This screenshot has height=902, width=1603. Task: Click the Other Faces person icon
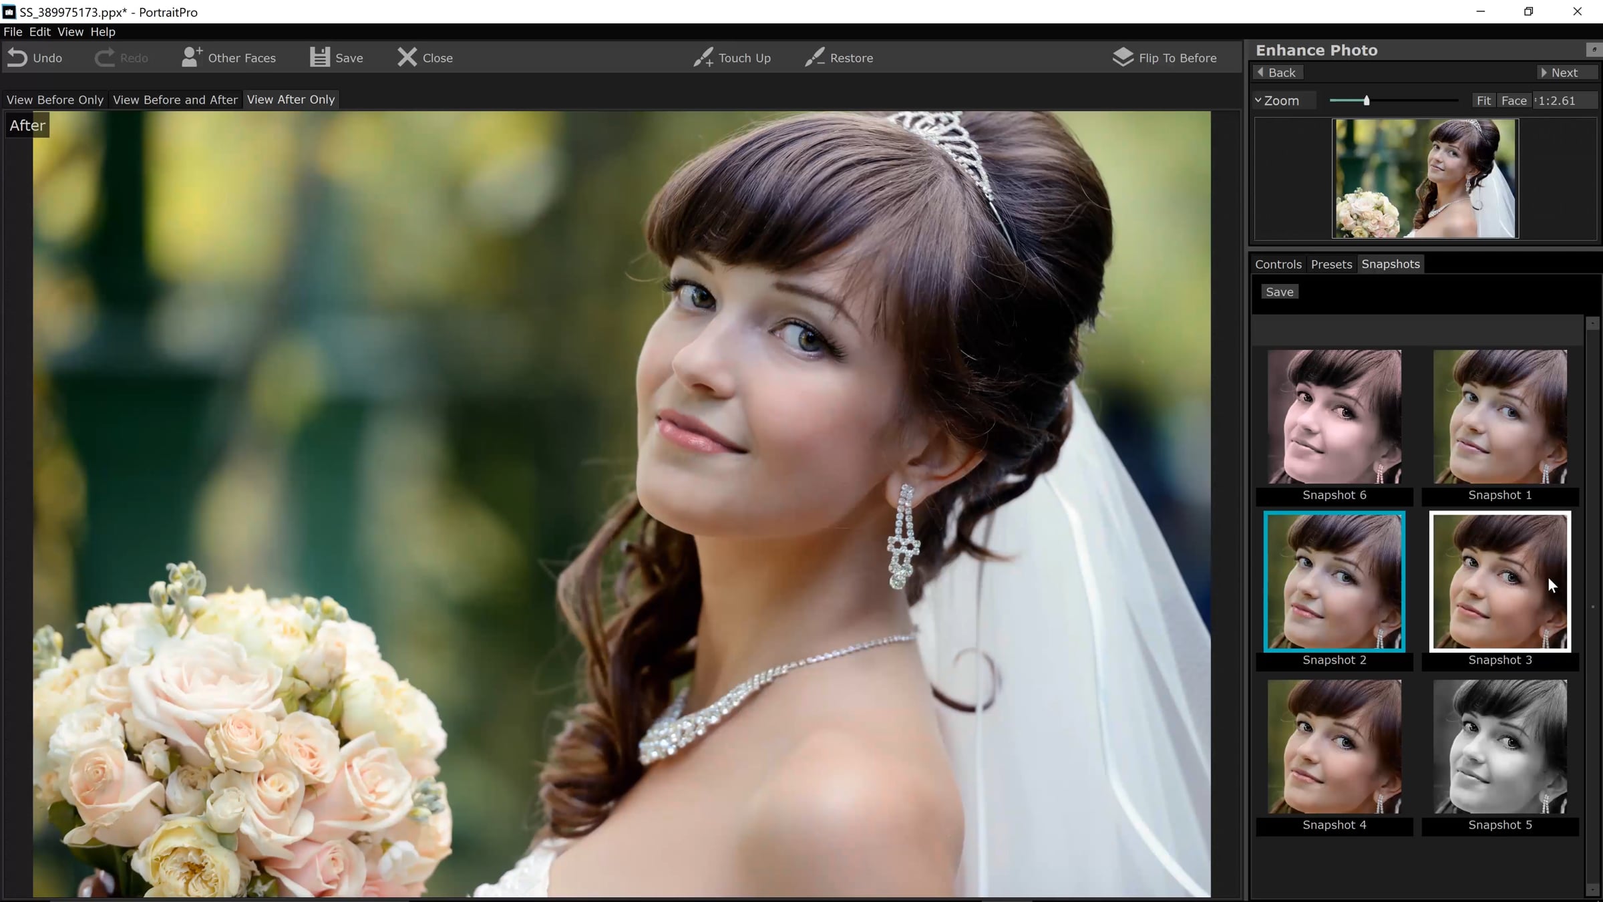(x=191, y=57)
